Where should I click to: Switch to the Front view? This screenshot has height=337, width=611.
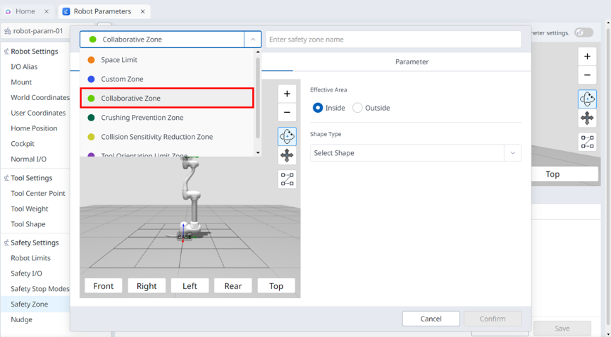click(103, 286)
